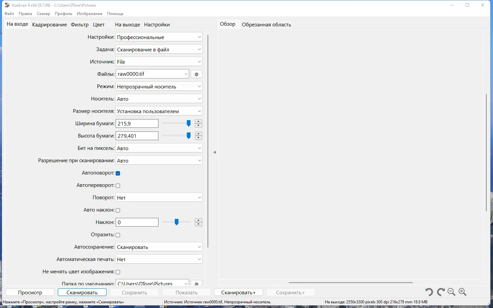Open Разрешение при сканировании dropdown
The height and width of the screenshot is (308, 493).
point(159,161)
